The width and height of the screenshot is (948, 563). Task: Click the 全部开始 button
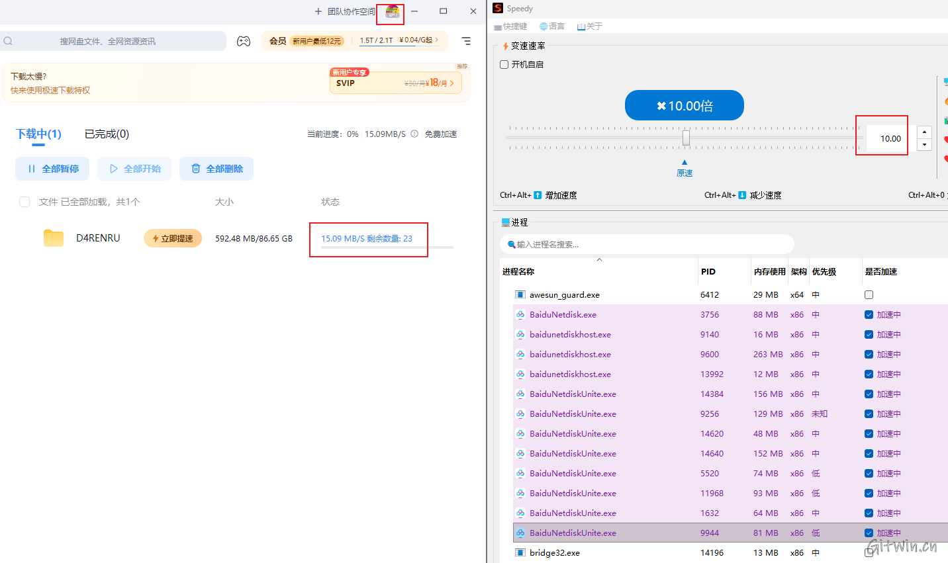[x=134, y=169]
